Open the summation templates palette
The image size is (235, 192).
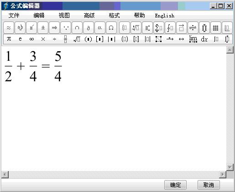(x=159, y=28)
